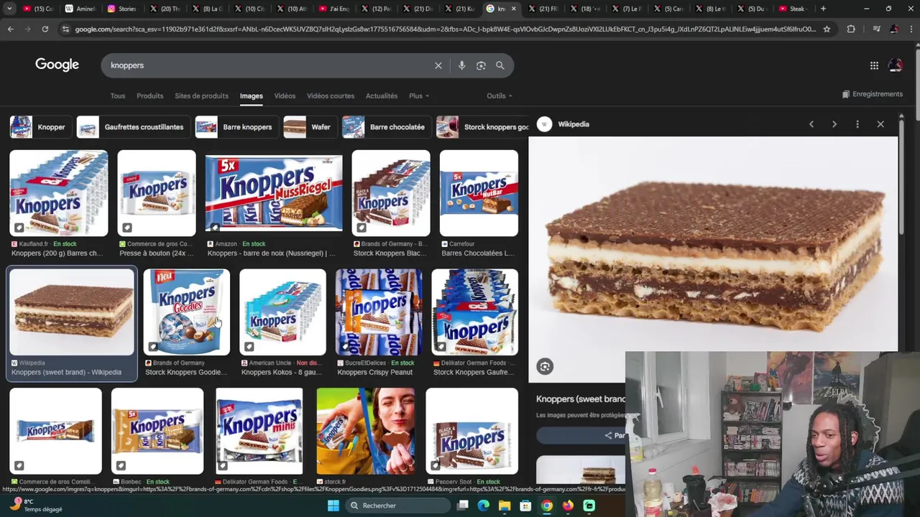Open the Knoppers Kokos image result
This screenshot has width=920, height=517.
coord(282,312)
